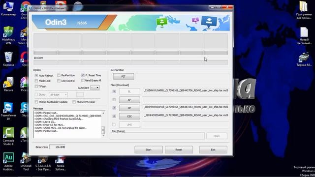Click the 'Leave CS..' log line
This screenshot has height=177, width=315.
click(45, 122)
